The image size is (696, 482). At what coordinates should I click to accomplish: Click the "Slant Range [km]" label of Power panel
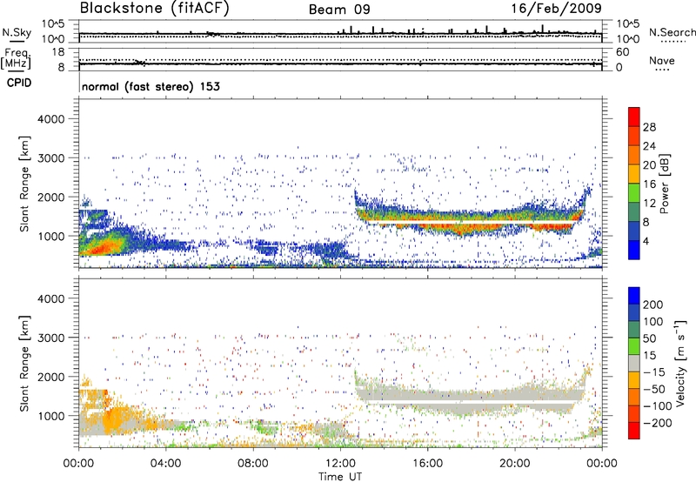pyautogui.click(x=24, y=184)
